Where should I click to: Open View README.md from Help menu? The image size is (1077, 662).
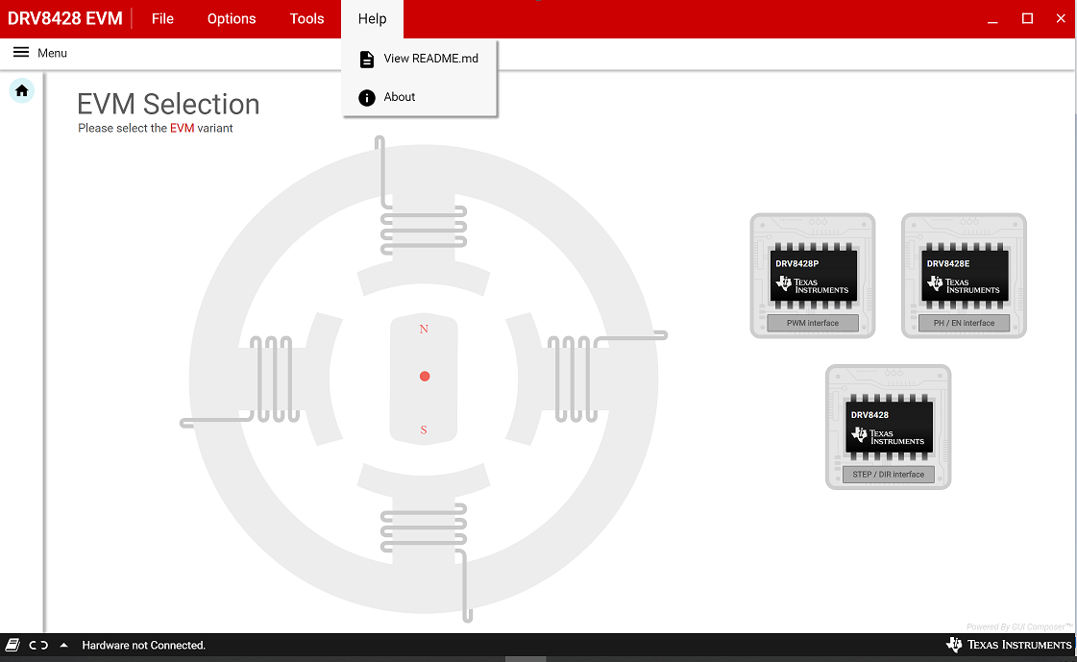point(430,59)
